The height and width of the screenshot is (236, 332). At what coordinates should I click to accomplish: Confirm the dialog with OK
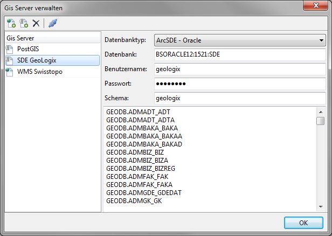pyautogui.click(x=303, y=223)
